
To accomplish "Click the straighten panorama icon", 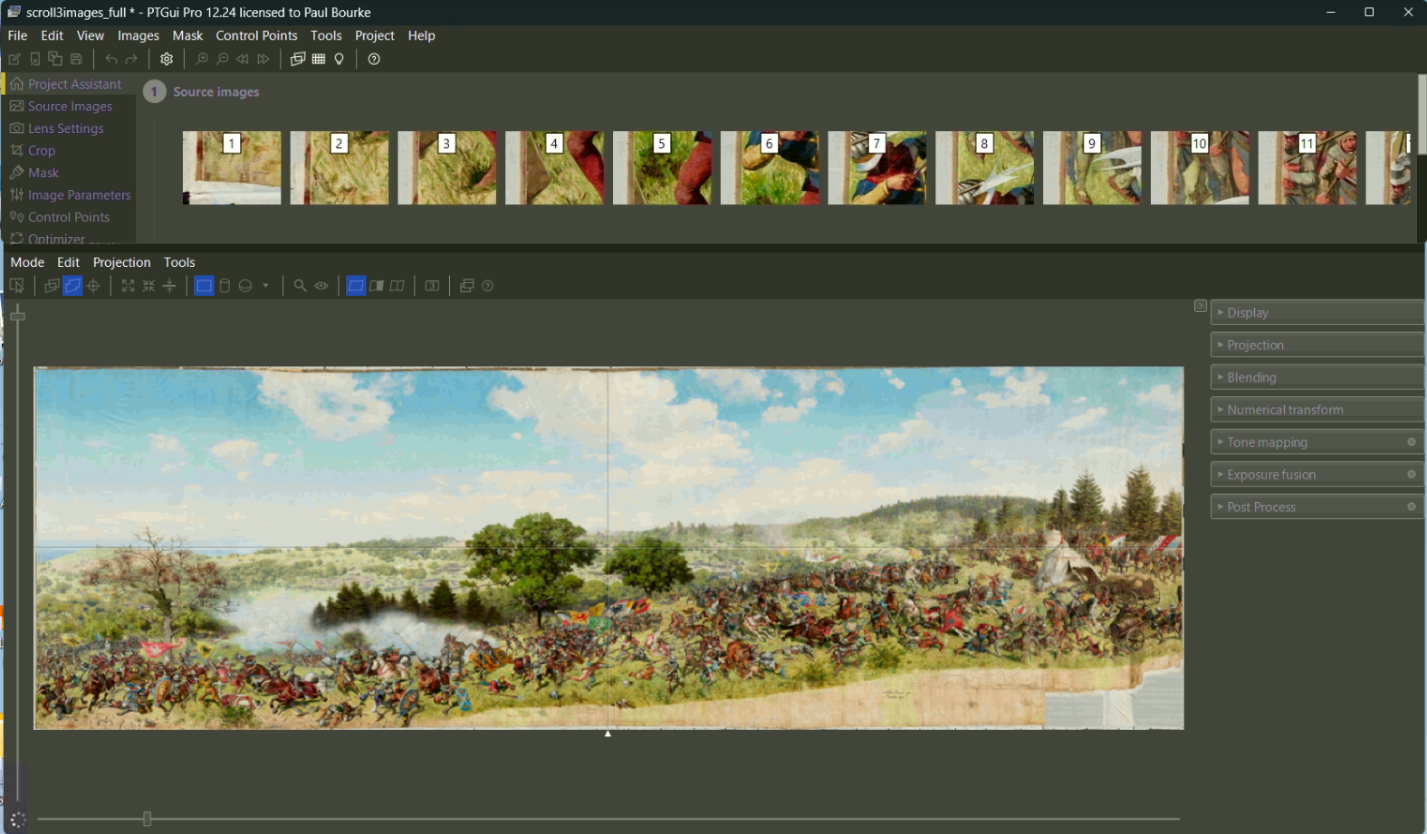I will [169, 286].
